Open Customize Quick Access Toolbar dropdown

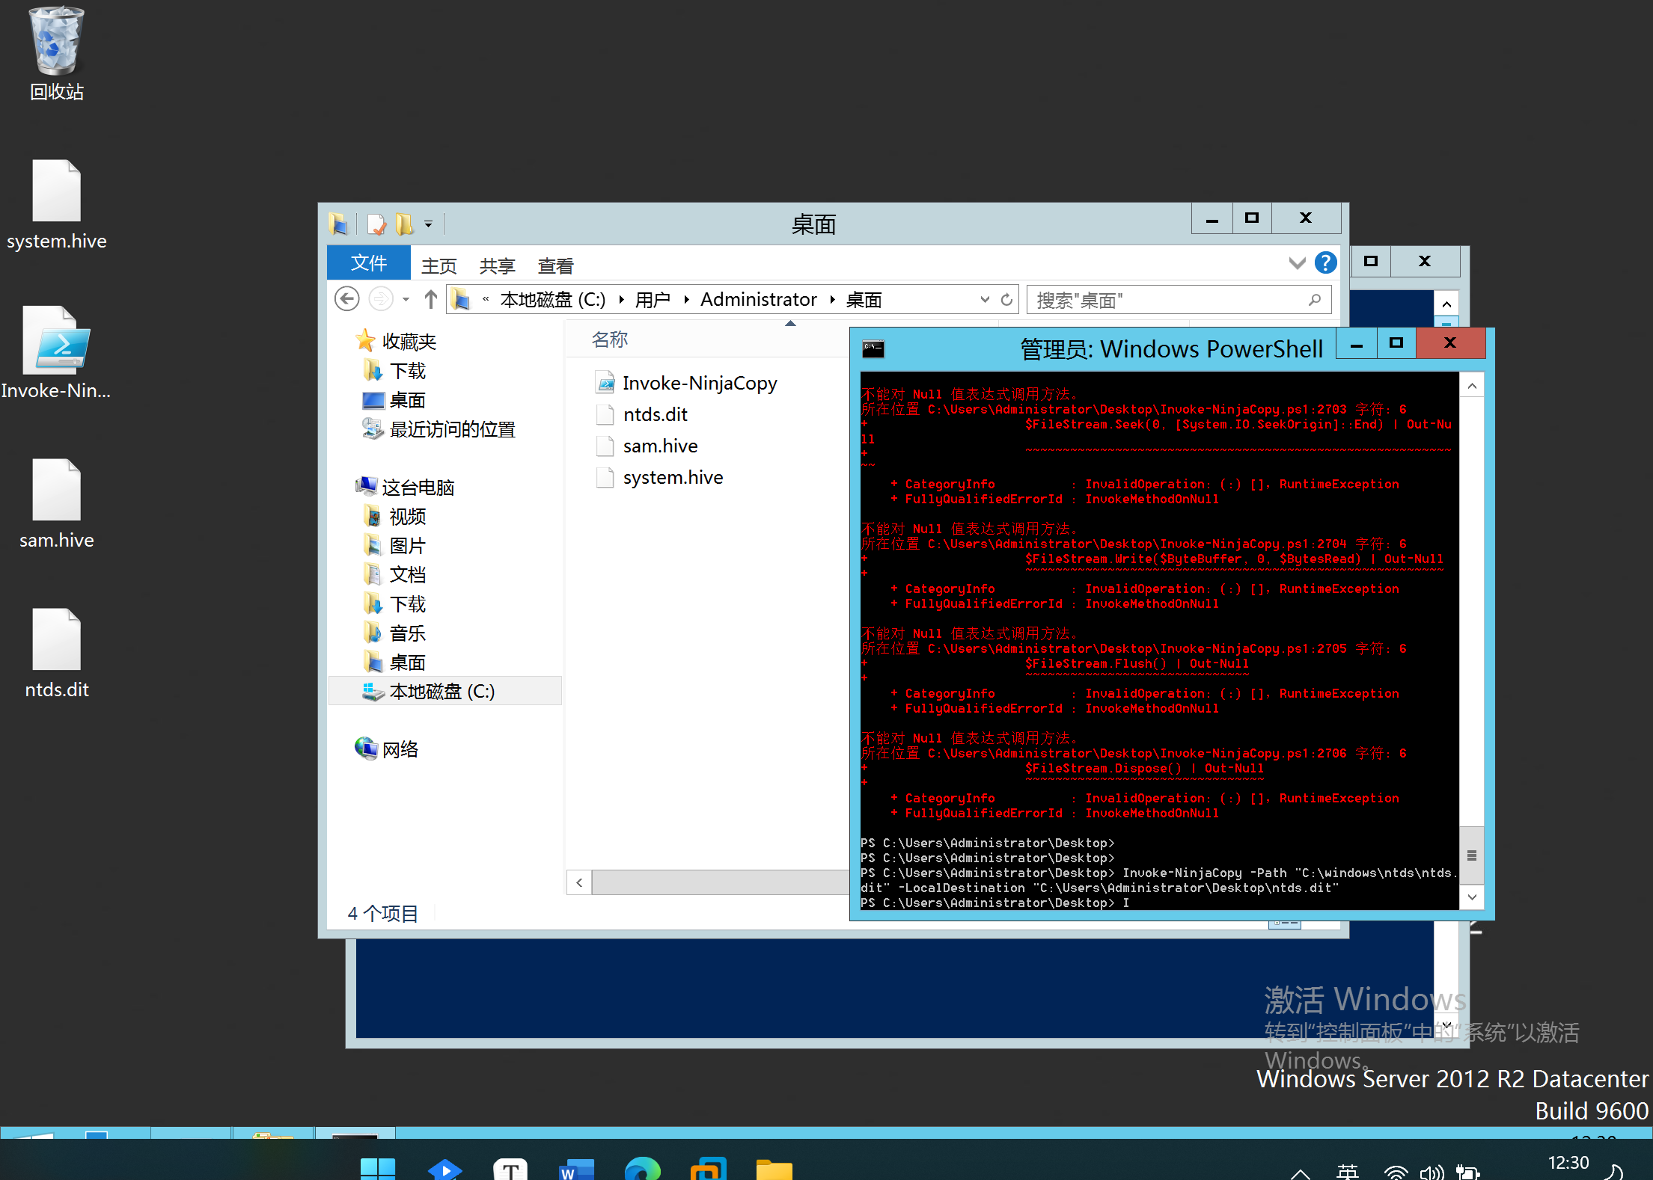point(429,224)
